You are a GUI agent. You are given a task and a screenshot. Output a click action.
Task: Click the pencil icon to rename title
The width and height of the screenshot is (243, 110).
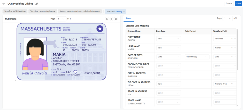point(37,4)
